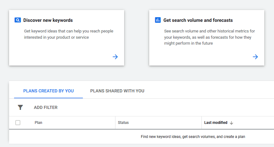Click the Status column header

(x=123, y=123)
